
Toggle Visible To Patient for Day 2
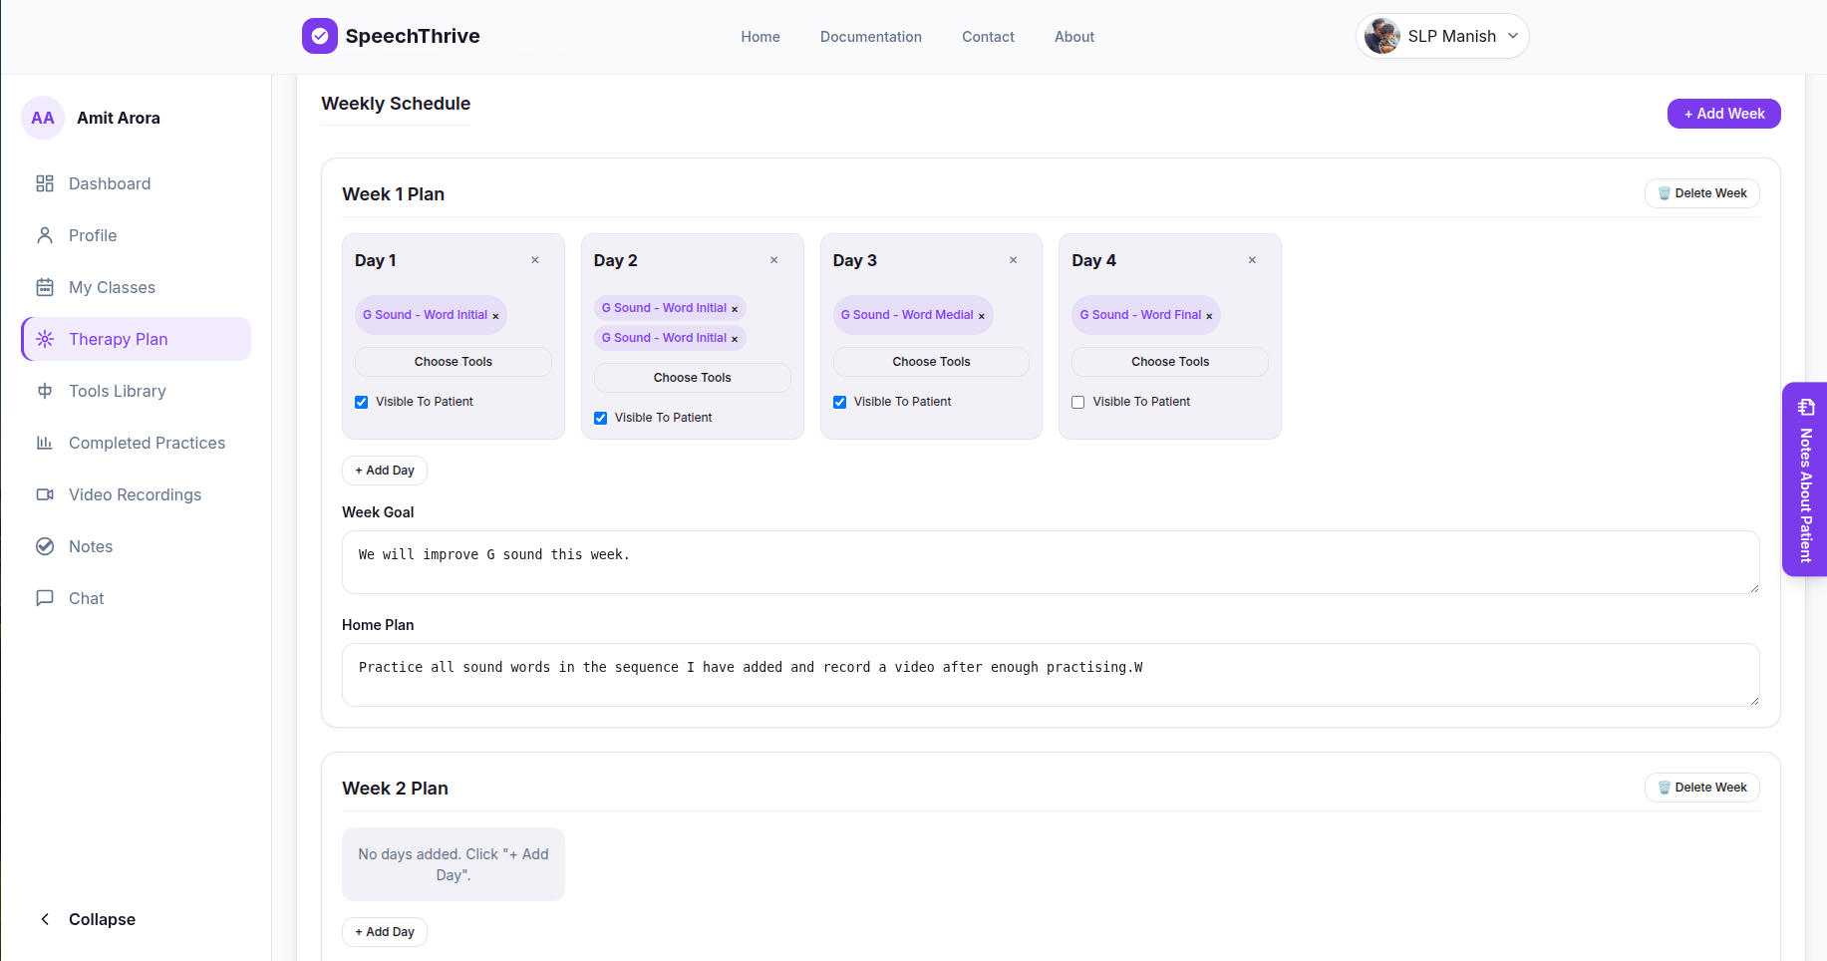click(601, 418)
